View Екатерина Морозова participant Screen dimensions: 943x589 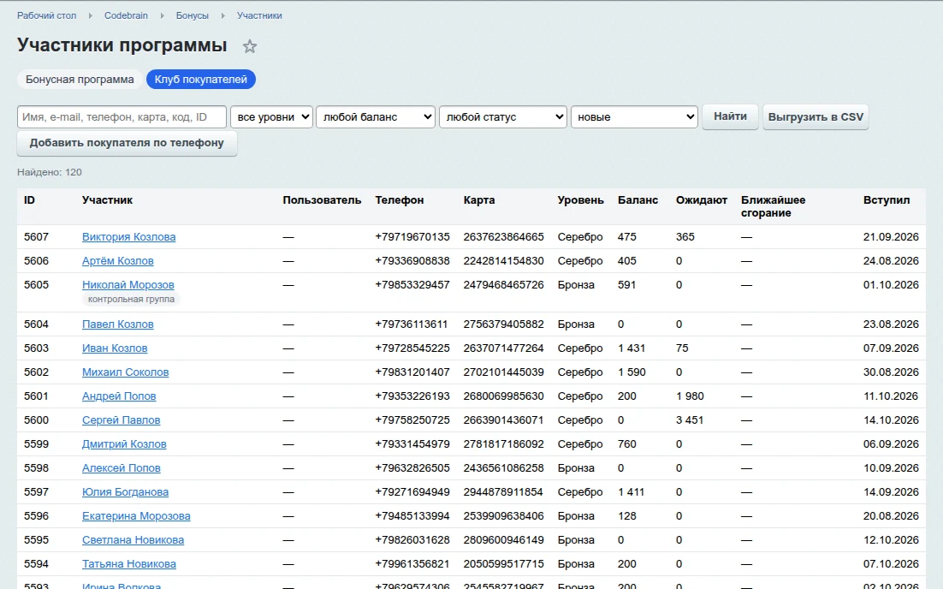click(x=137, y=517)
